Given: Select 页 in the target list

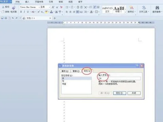Looking at the screenshot, I should (76, 78).
